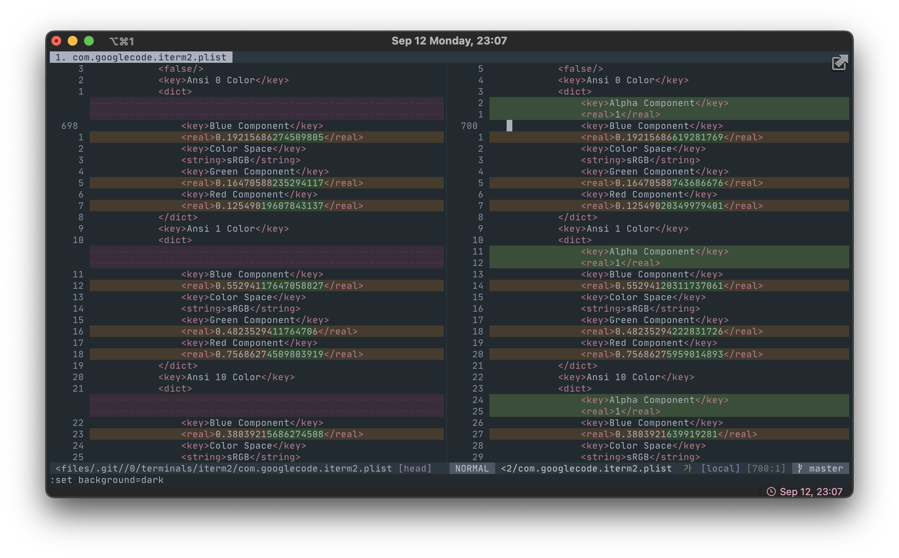
Task: Click value 0.16470588743686676 in the right pane
Action: 669,183
